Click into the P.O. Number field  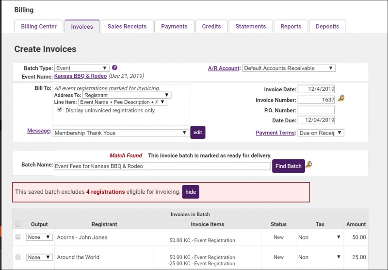coord(316,110)
